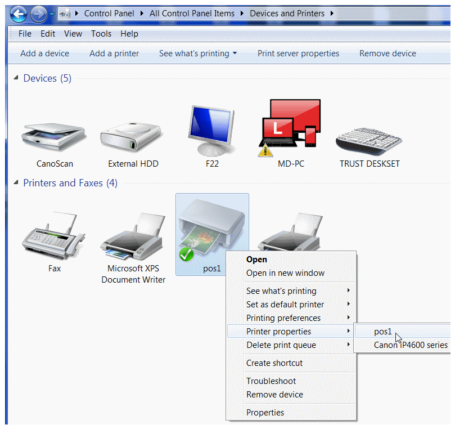This screenshot has width=455, height=429.
Task: Open the Edit menu
Action: (x=48, y=34)
